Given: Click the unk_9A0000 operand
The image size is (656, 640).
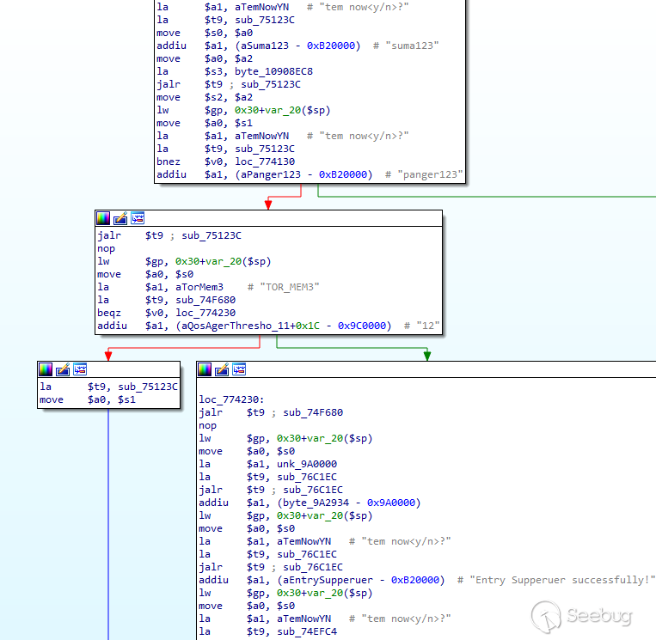Looking at the screenshot, I should [x=307, y=464].
